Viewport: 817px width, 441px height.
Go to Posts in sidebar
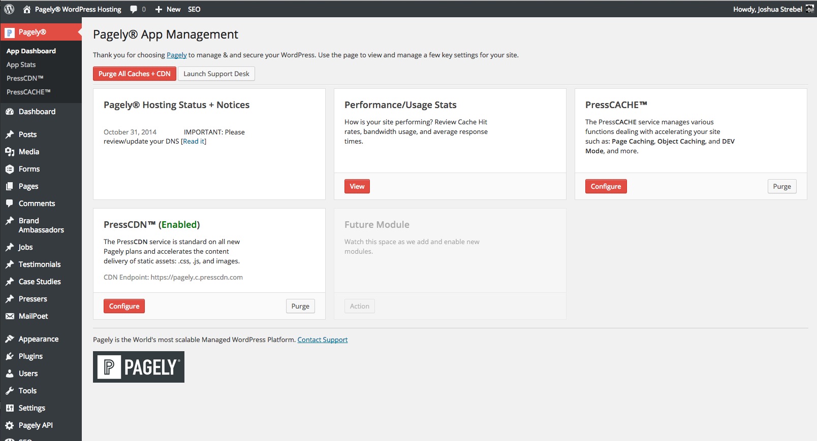click(27, 134)
